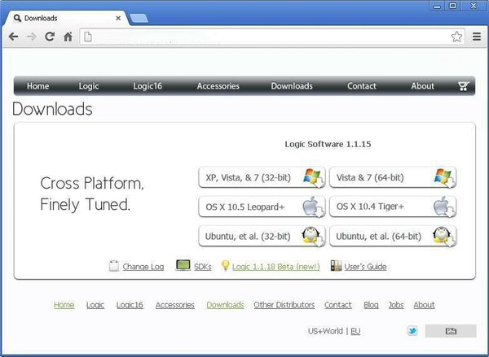Download Ubuntu, et al. (64-bit) package
Screen dimensions: 489x357
pos(393,236)
